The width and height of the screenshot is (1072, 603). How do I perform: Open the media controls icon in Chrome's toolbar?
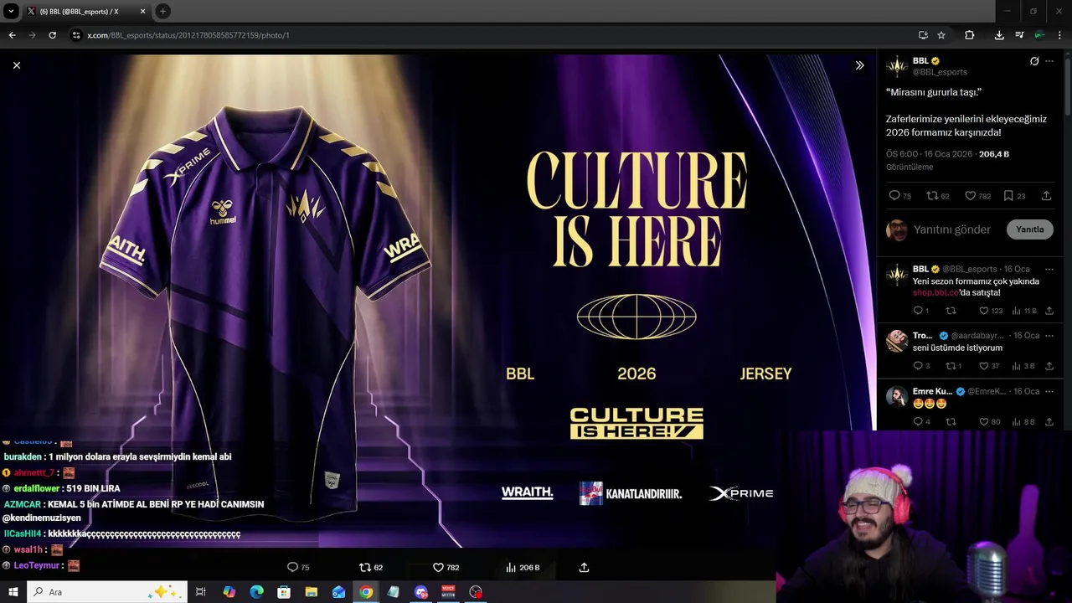pos(1019,35)
